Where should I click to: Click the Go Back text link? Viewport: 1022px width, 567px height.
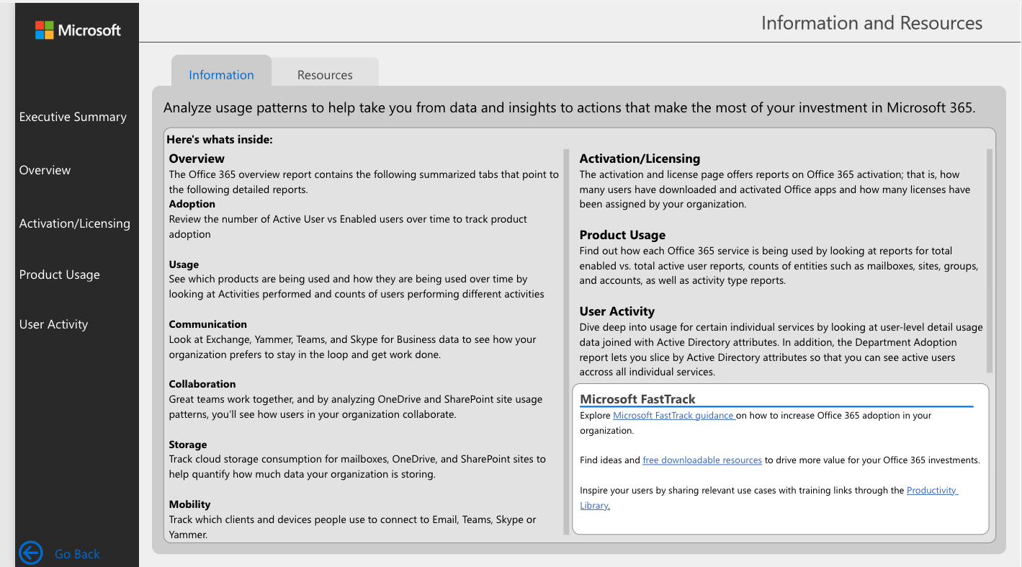(x=77, y=554)
